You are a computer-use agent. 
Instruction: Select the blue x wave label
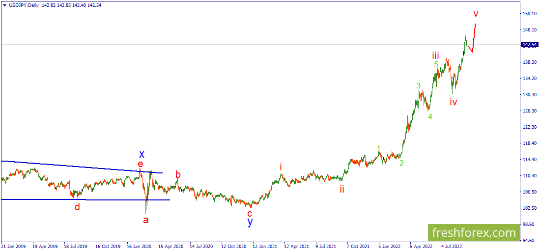[142, 154]
